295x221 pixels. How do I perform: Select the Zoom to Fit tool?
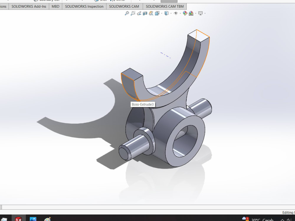coord(127,13)
